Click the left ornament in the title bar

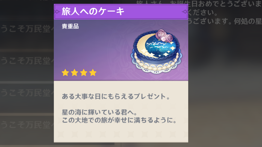pyautogui.click(x=57, y=12)
